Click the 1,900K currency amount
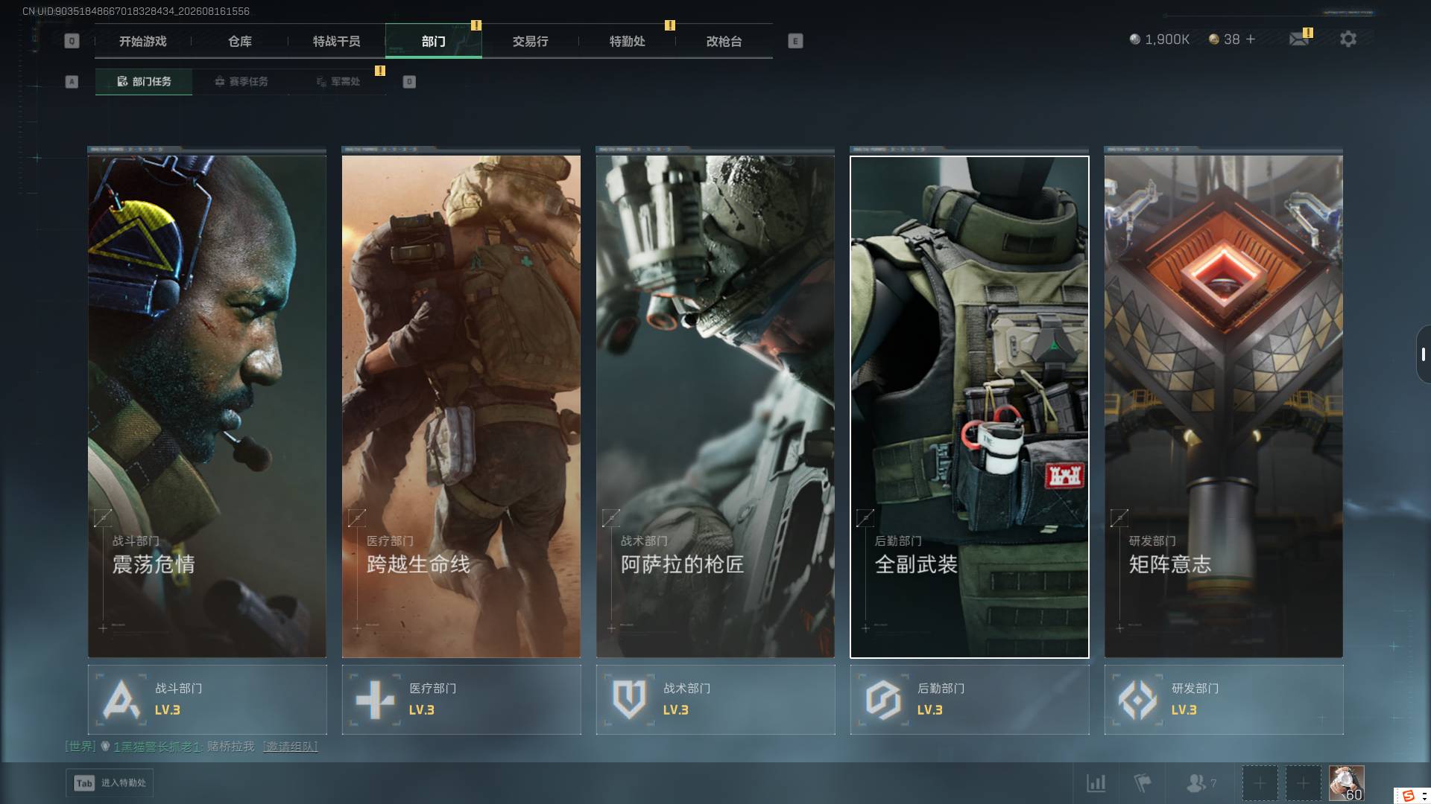The image size is (1431, 804). click(x=1167, y=39)
